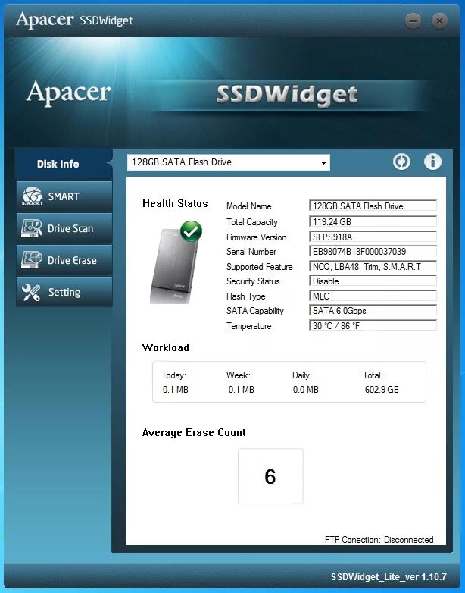Click the Supported Feature field
The width and height of the screenshot is (465, 593).
click(373, 267)
